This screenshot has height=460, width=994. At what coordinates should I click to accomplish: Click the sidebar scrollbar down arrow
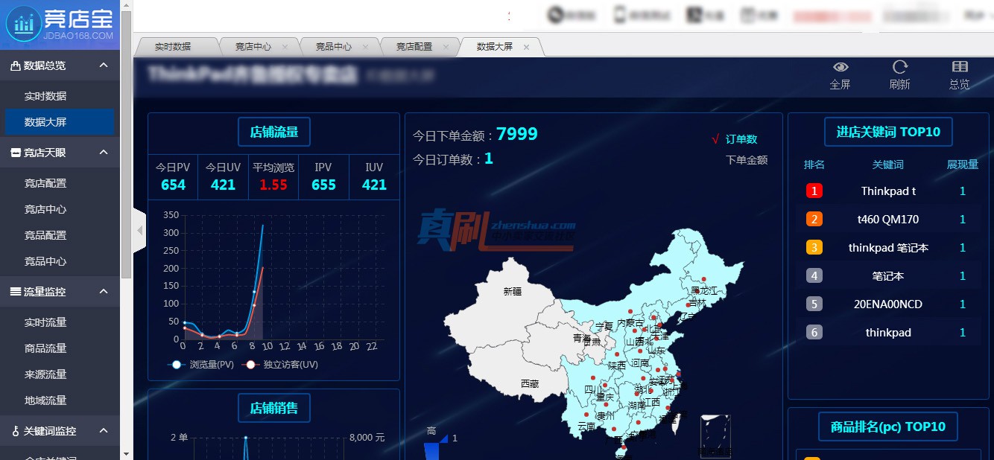click(126, 453)
